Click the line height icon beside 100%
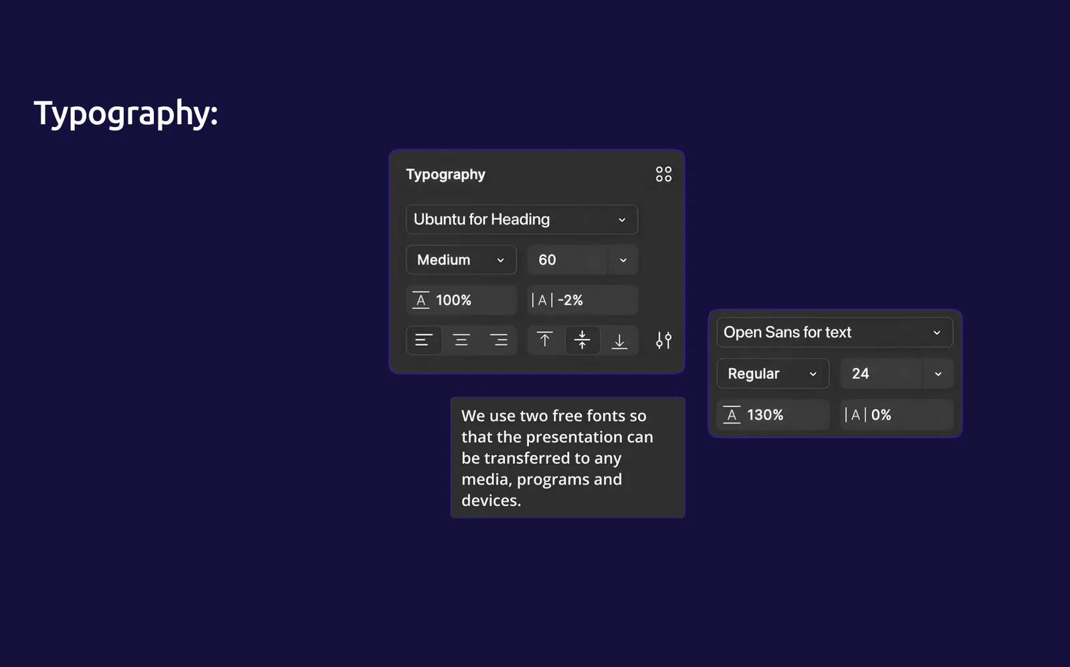Screen dimensions: 1070x667 (x=421, y=300)
